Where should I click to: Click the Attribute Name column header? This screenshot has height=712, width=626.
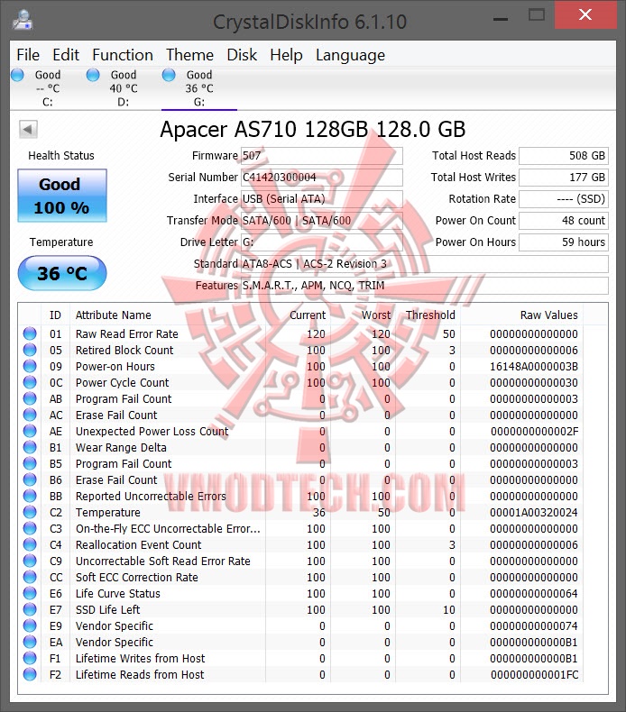point(167,315)
